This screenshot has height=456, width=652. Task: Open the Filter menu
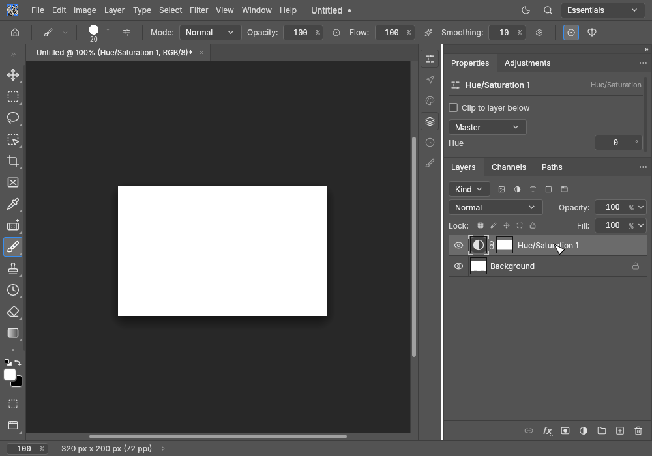coord(199,10)
